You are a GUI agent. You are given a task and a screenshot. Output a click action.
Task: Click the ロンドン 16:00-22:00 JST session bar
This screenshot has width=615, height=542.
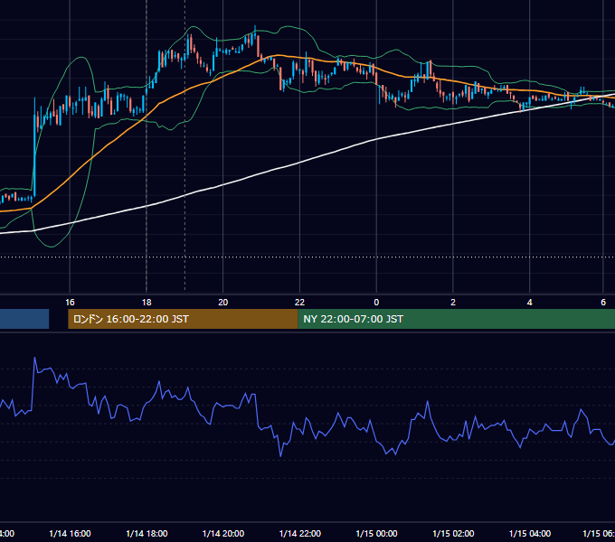183,319
